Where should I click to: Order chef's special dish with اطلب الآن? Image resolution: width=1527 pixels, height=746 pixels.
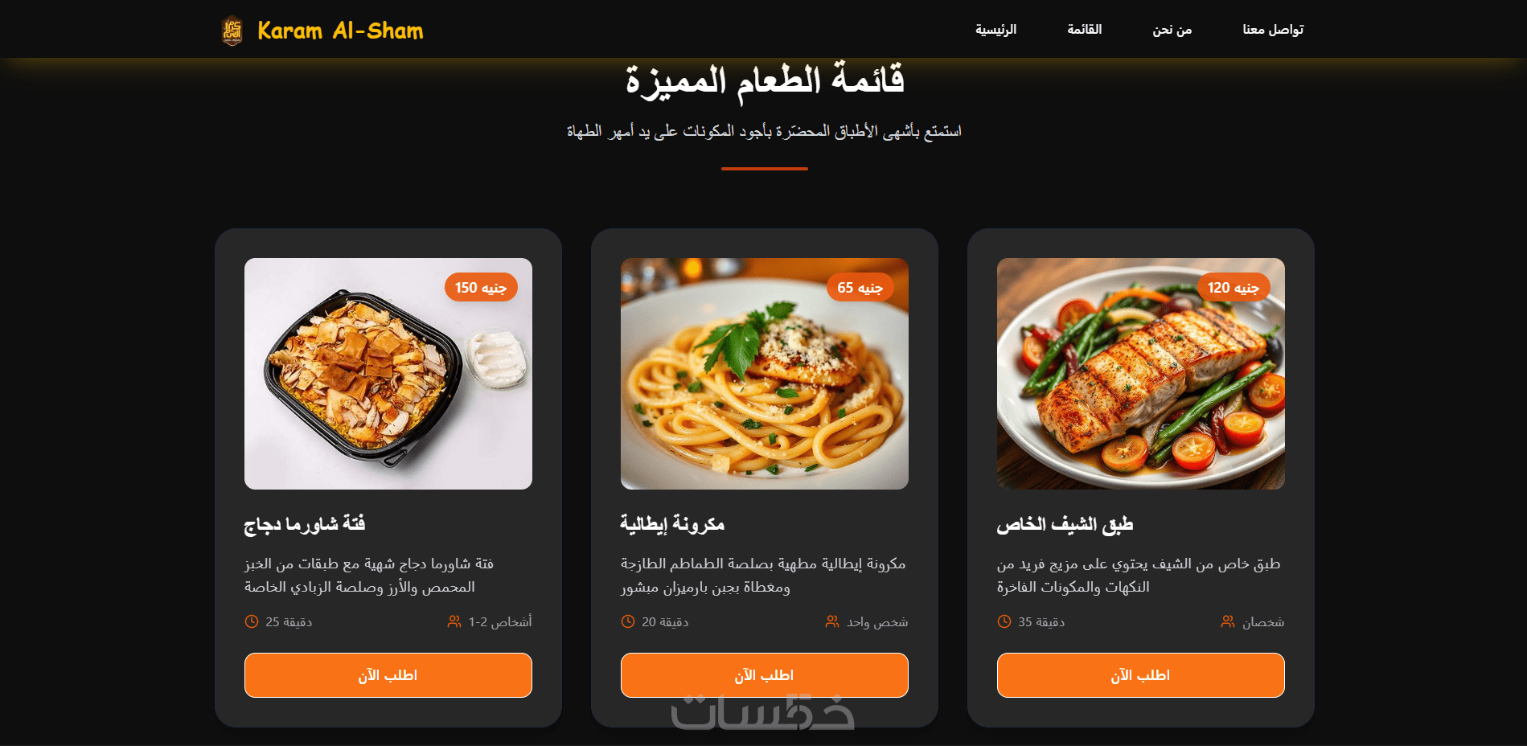[x=1141, y=675]
